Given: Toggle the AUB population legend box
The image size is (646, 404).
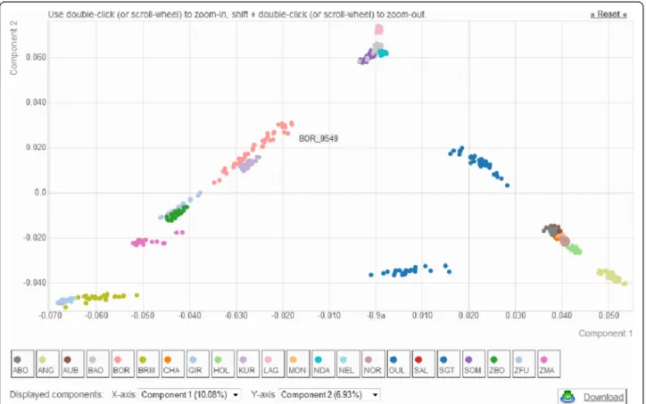Looking at the screenshot, I should (72, 364).
